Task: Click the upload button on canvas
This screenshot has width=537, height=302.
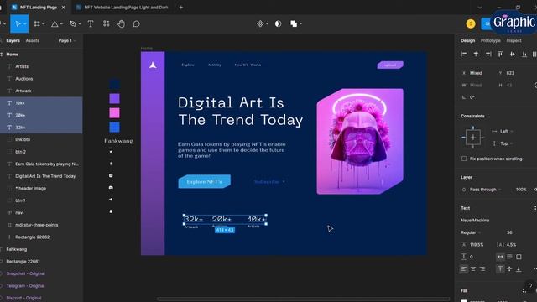Action: pyautogui.click(x=390, y=65)
